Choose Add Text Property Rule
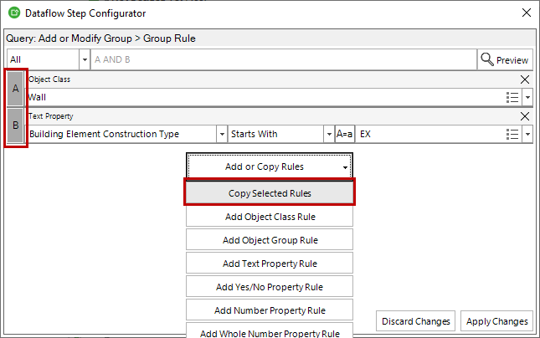This screenshot has height=338, width=540. tap(270, 264)
